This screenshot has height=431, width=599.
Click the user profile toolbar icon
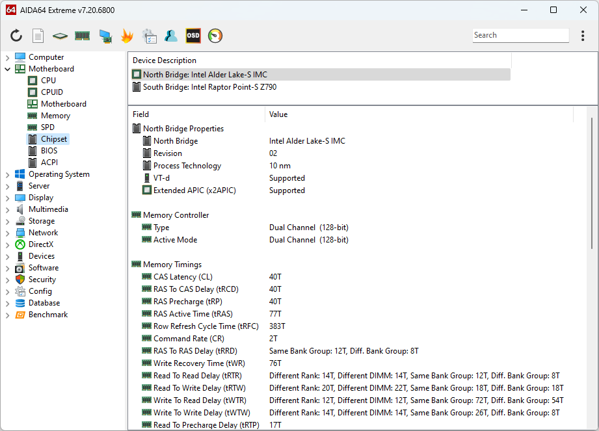(171, 36)
